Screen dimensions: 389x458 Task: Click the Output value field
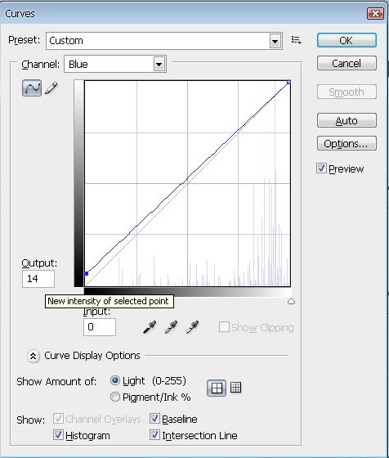38,279
